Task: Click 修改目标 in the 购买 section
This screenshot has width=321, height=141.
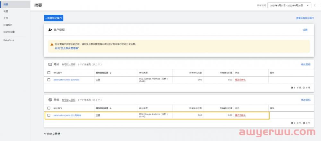Action: (306, 65)
